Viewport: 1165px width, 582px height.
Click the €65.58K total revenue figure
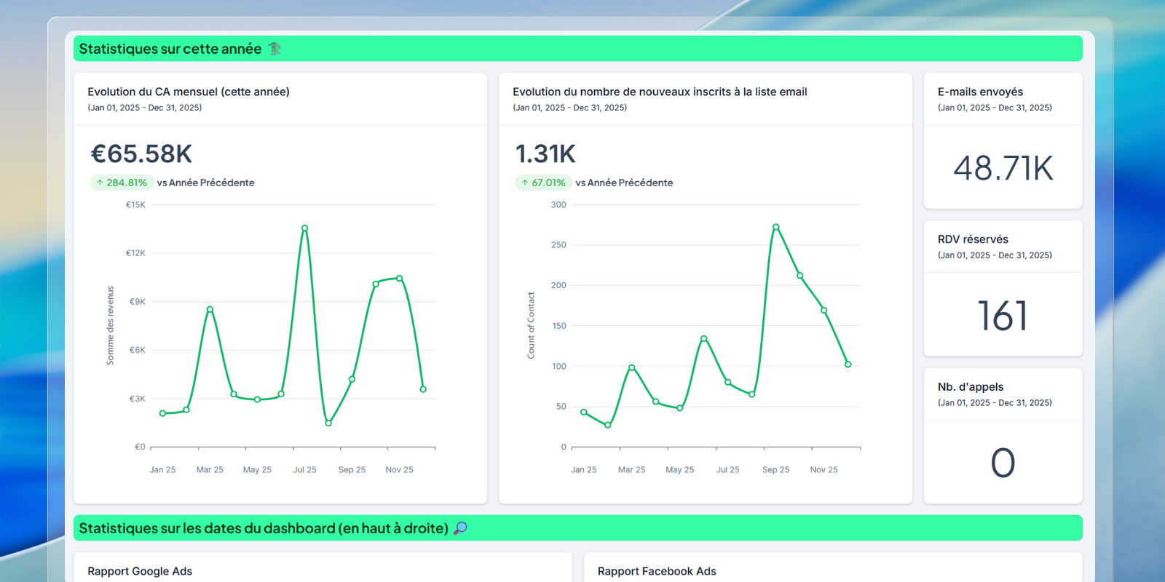coord(141,154)
